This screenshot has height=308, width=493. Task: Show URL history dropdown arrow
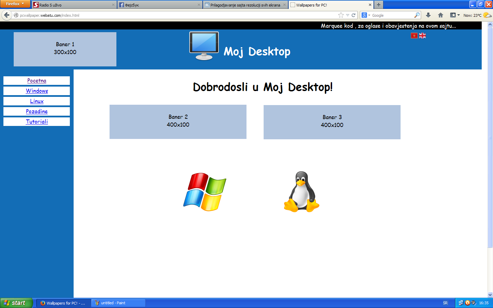pos(347,15)
